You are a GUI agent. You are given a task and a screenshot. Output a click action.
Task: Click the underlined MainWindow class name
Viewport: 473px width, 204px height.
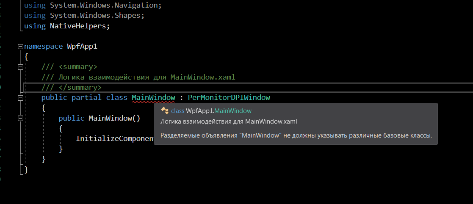[x=153, y=98]
